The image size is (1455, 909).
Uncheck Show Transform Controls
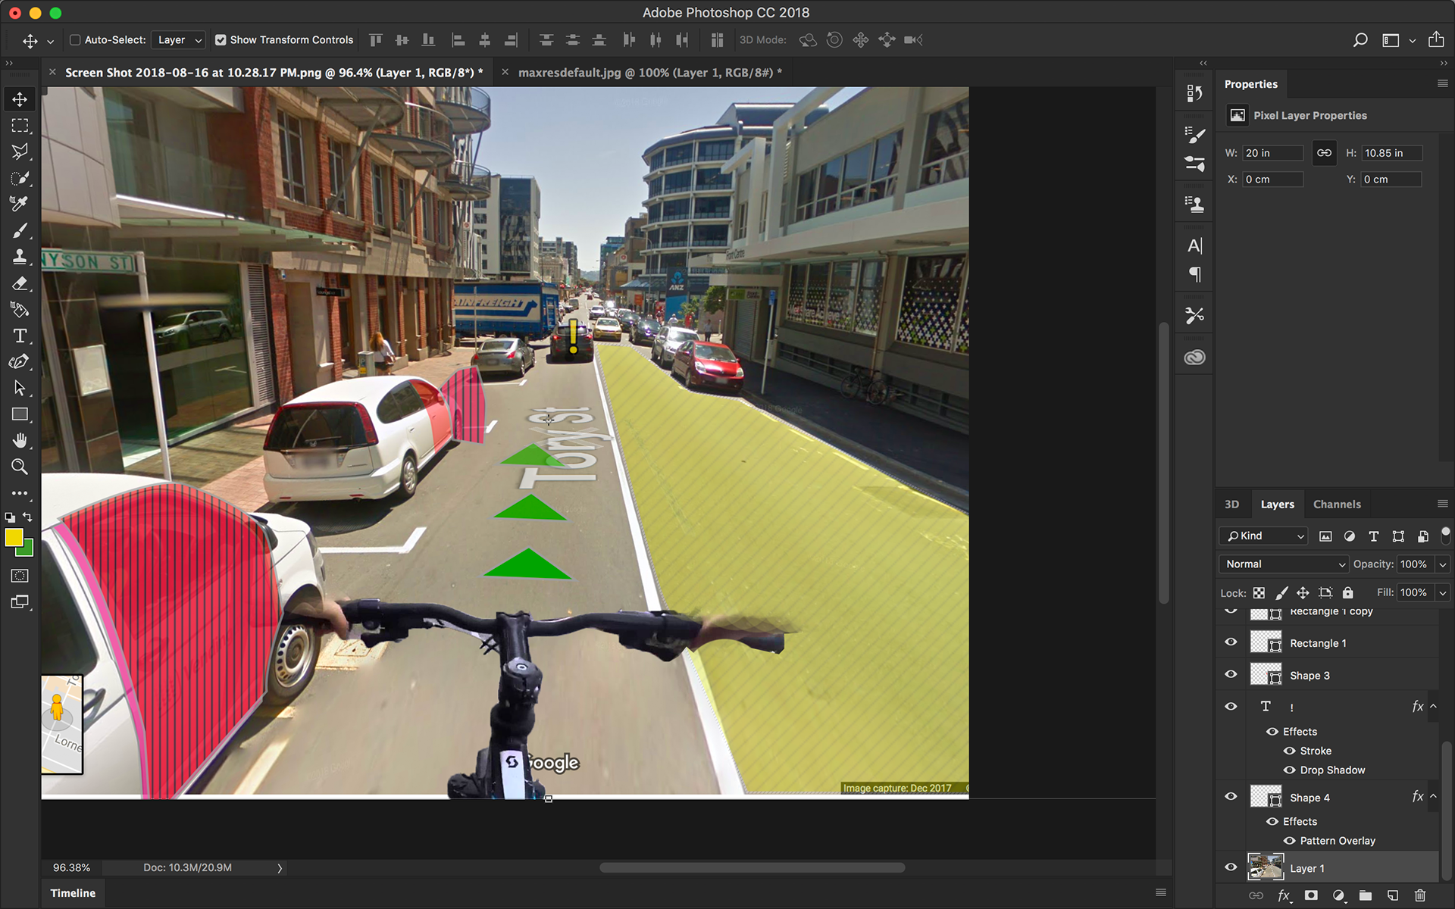coord(221,40)
